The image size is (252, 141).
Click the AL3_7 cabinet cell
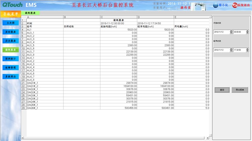pos(45,51)
